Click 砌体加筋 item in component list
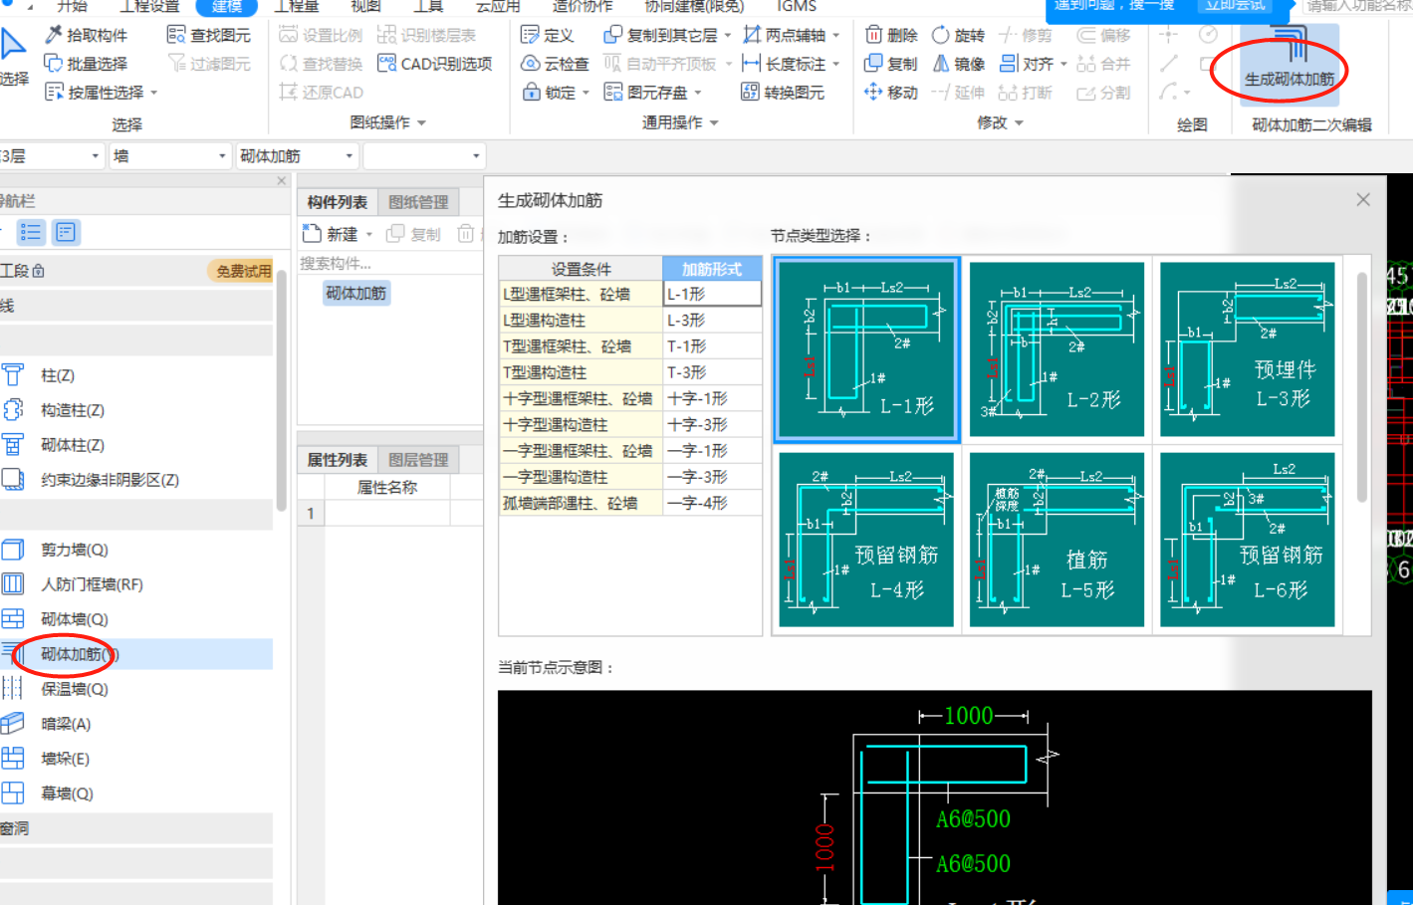1413x905 pixels. coord(356,294)
